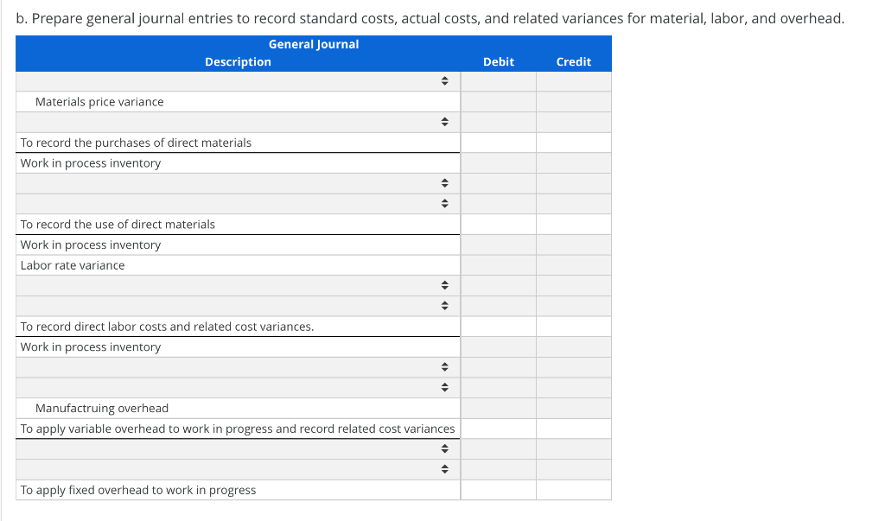This screenshot has height=521, width=885.
Task: Click the General Journal header bar
Action: point(314,44)
